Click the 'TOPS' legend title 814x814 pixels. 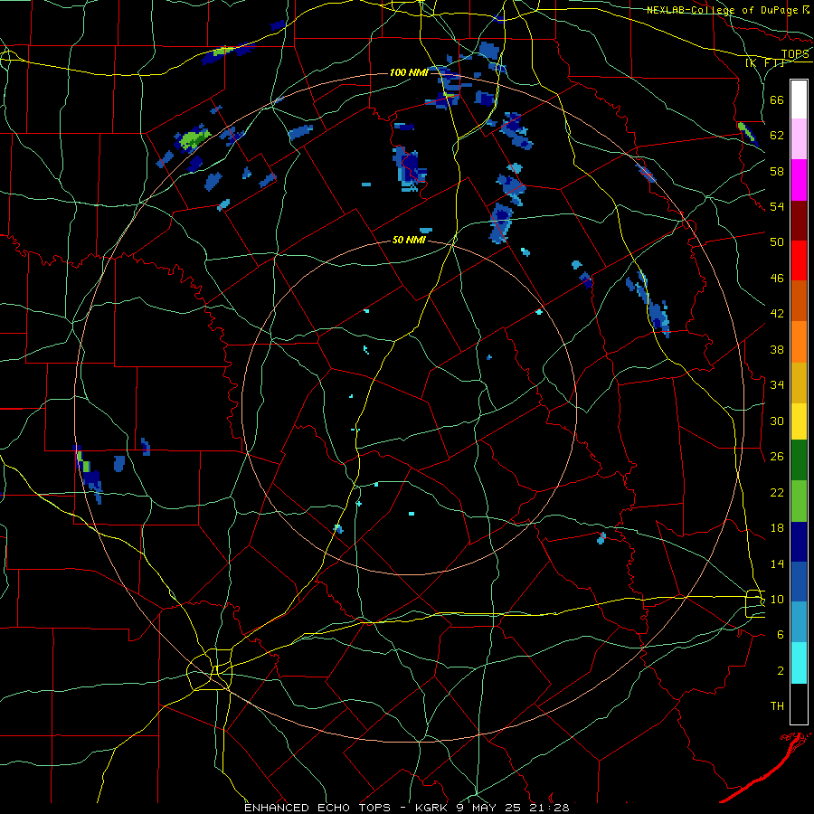click(x=795, y=54)
